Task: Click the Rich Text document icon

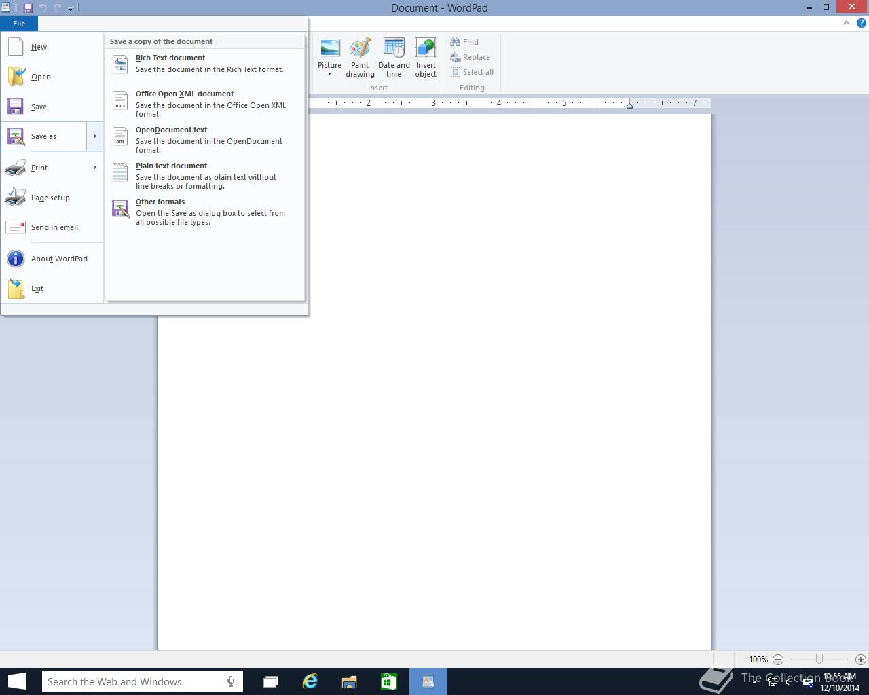Action: pos(120,64)
